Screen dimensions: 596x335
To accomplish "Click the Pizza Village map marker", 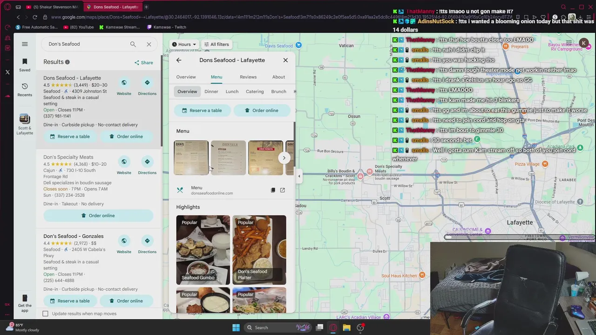I will tap(545, 164).
